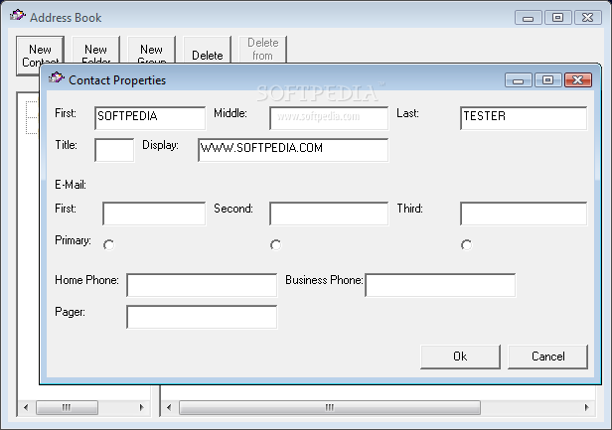612x430 pixels.
Task: Click left pane scrollbar right arrow
Action: 142,408
